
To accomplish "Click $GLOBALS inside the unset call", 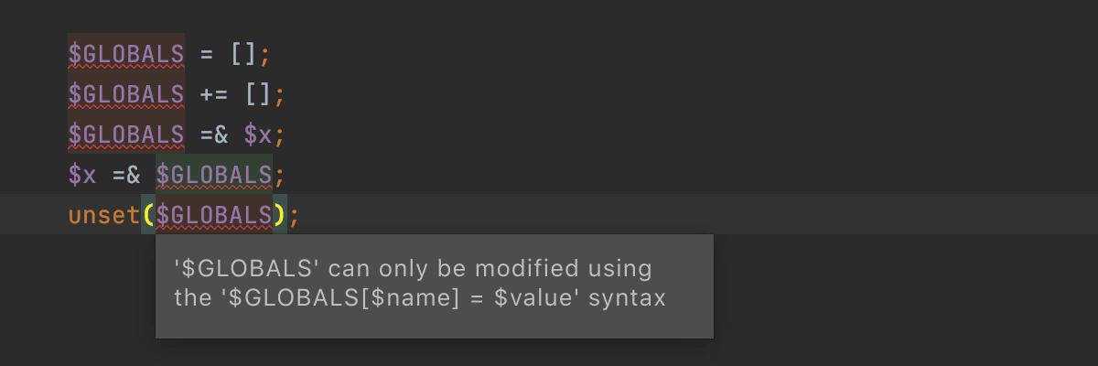I will pos(213,215).
